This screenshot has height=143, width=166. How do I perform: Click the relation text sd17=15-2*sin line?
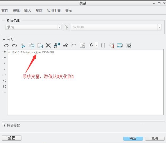tap(31, 52)
